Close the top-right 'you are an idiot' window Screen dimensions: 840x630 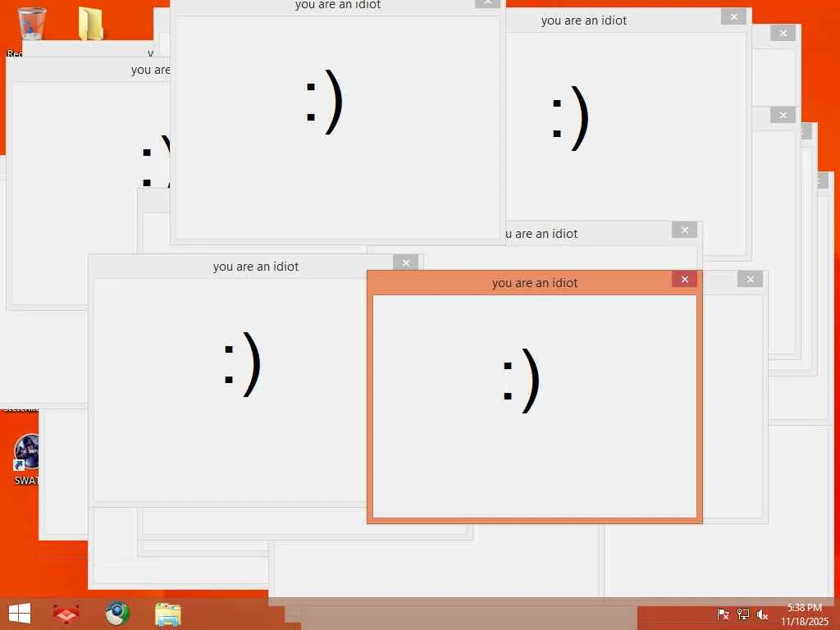734,17
